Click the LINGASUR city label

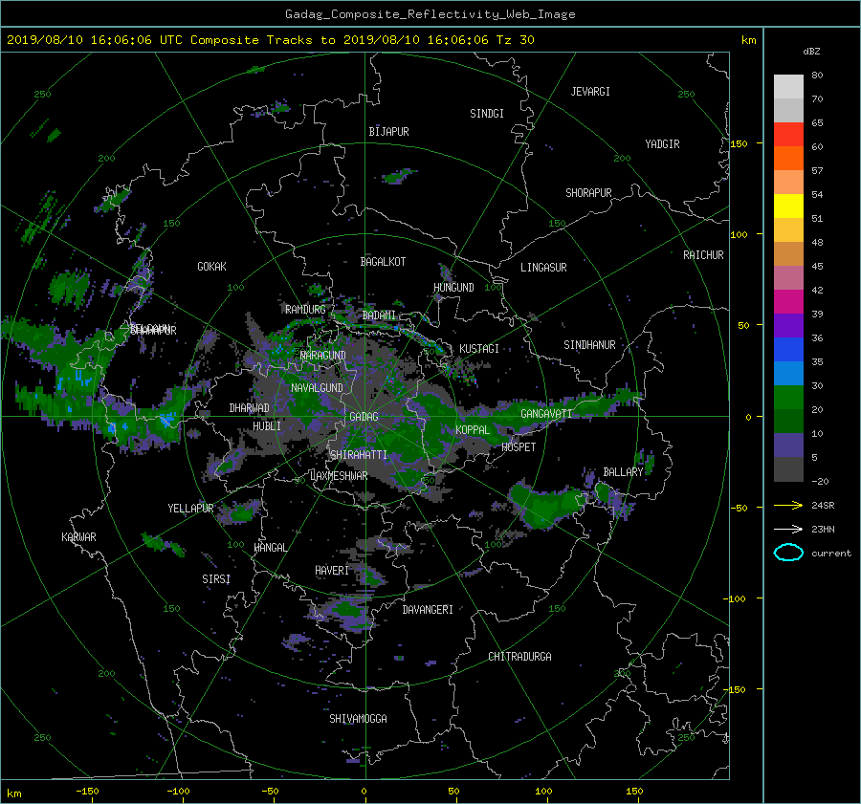click(x=543, y=268)
